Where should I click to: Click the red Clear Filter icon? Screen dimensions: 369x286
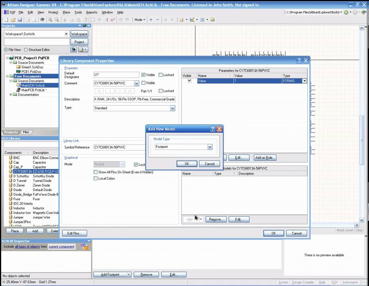point(113,20)
